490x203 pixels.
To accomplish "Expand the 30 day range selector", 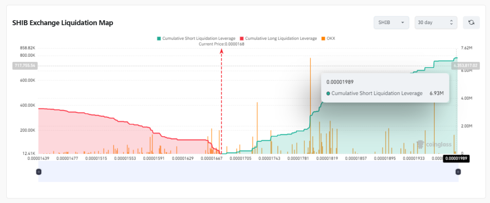I will pos(436,22).
